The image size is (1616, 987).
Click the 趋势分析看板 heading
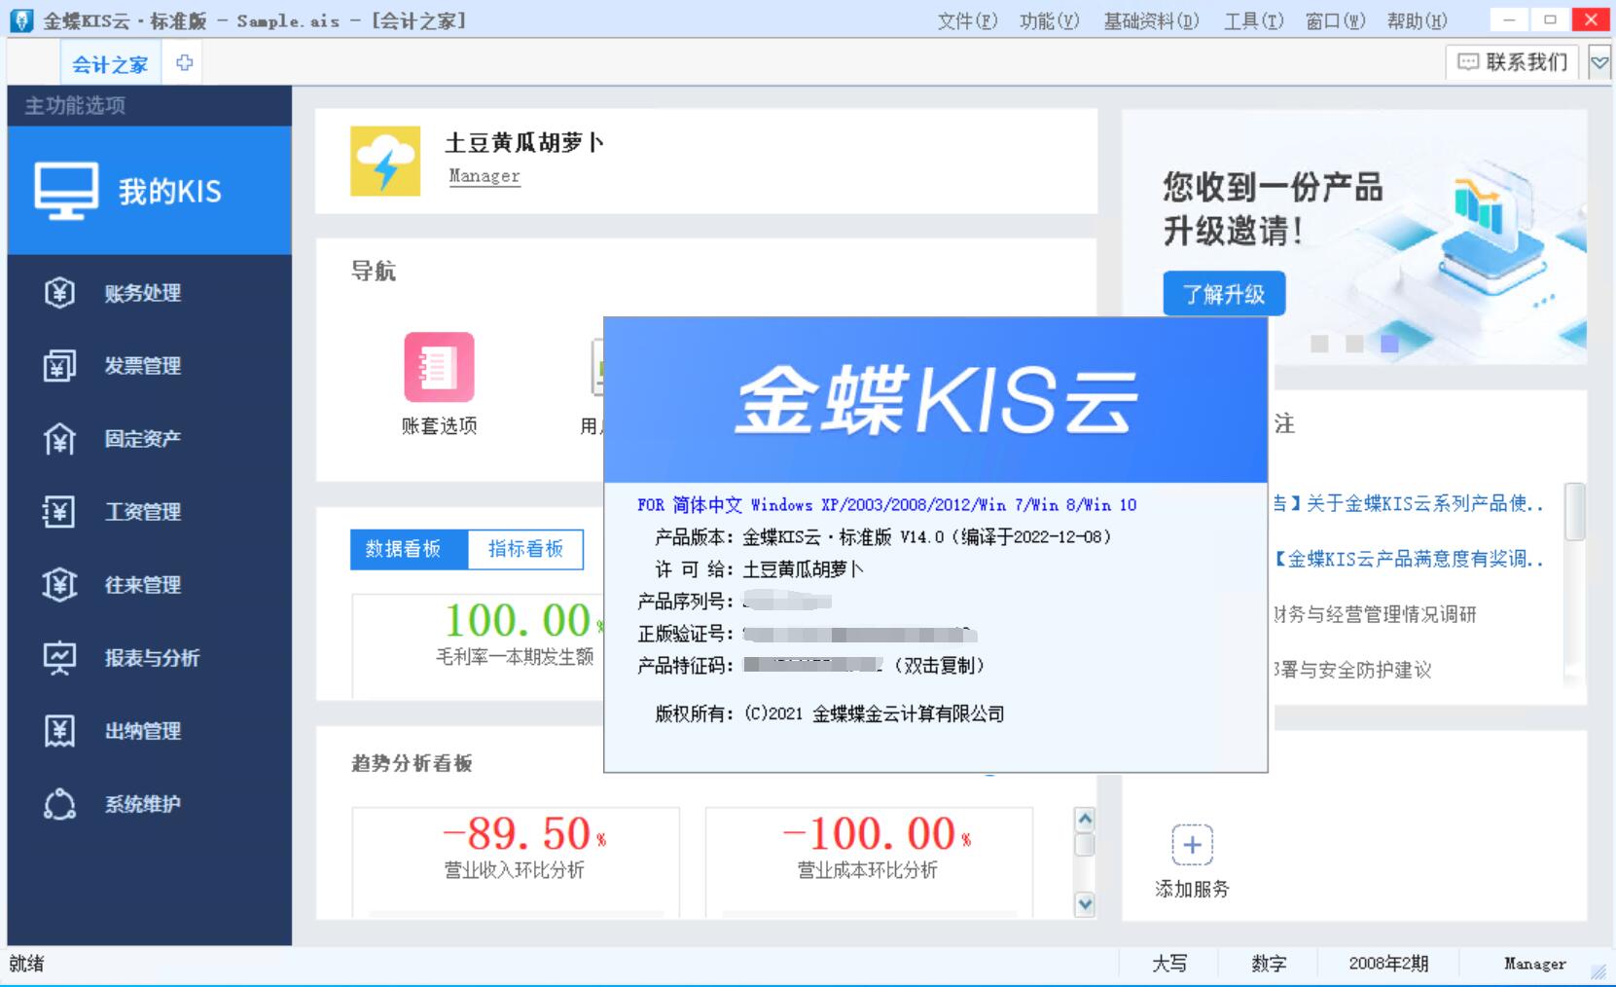(412, 763)
